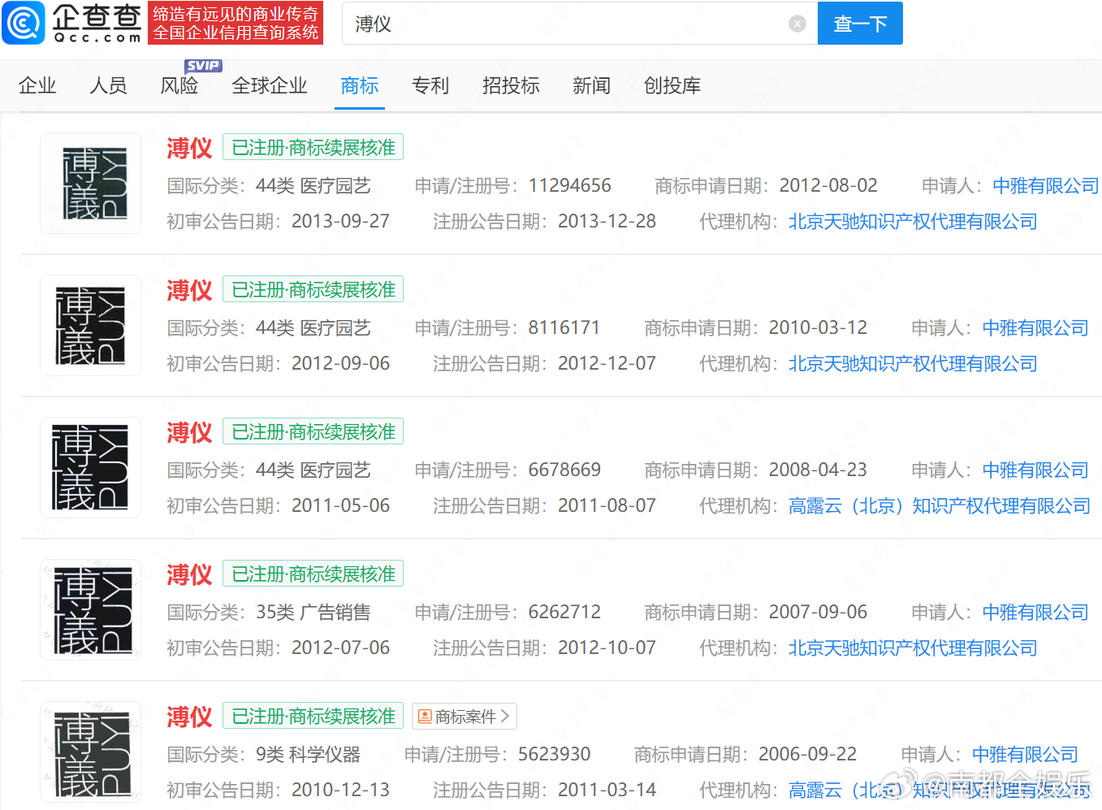
Task: Open 溥仪 title of trademark 6678669
Action: [189, 432]
